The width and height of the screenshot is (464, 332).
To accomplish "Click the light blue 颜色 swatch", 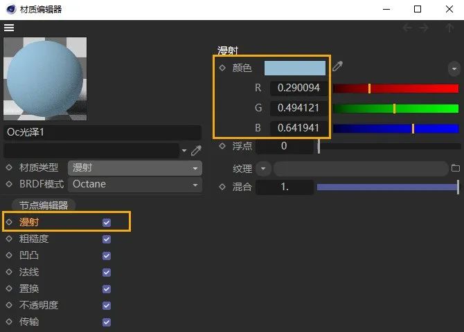I will pyautogui.click(x=295, y=68).
